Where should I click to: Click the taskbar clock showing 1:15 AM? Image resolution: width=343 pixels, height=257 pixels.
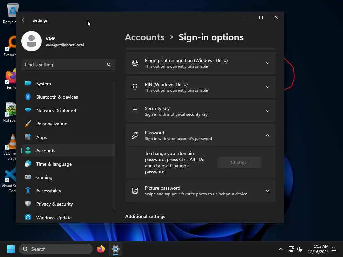click(318, 249)
